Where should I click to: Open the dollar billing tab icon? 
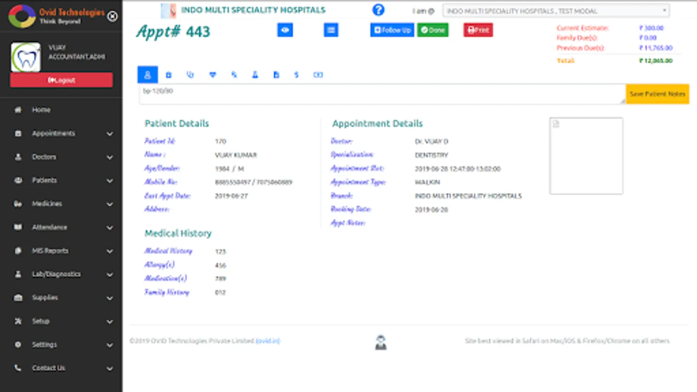[296, 75]
